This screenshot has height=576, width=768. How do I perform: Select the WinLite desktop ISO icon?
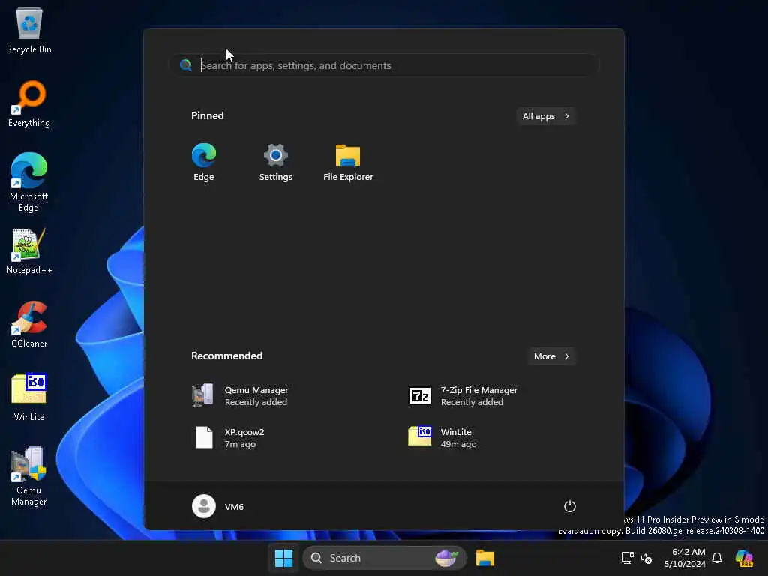pyautogui.click(x=29, y=397)
